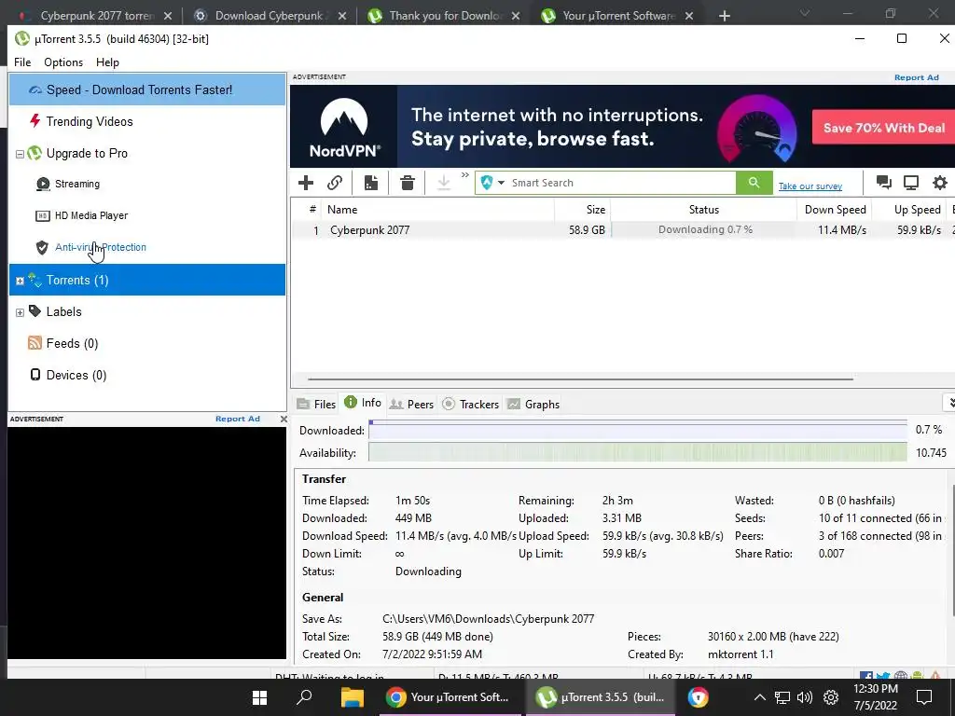Screen dimensions: 955x716
Task: Click the green search magnifier button
Action: [x=754, y=183]
